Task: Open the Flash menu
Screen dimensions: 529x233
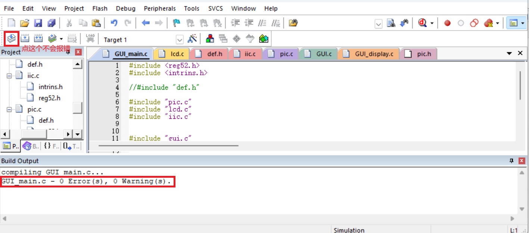Action: [x=100, y=8]
